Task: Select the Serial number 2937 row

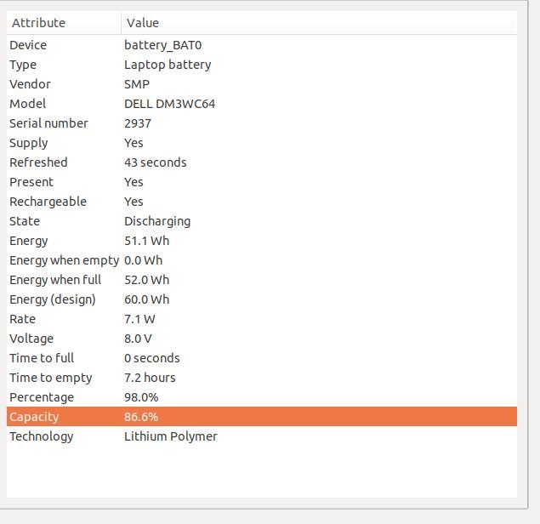Action: (x=262, y=123)
